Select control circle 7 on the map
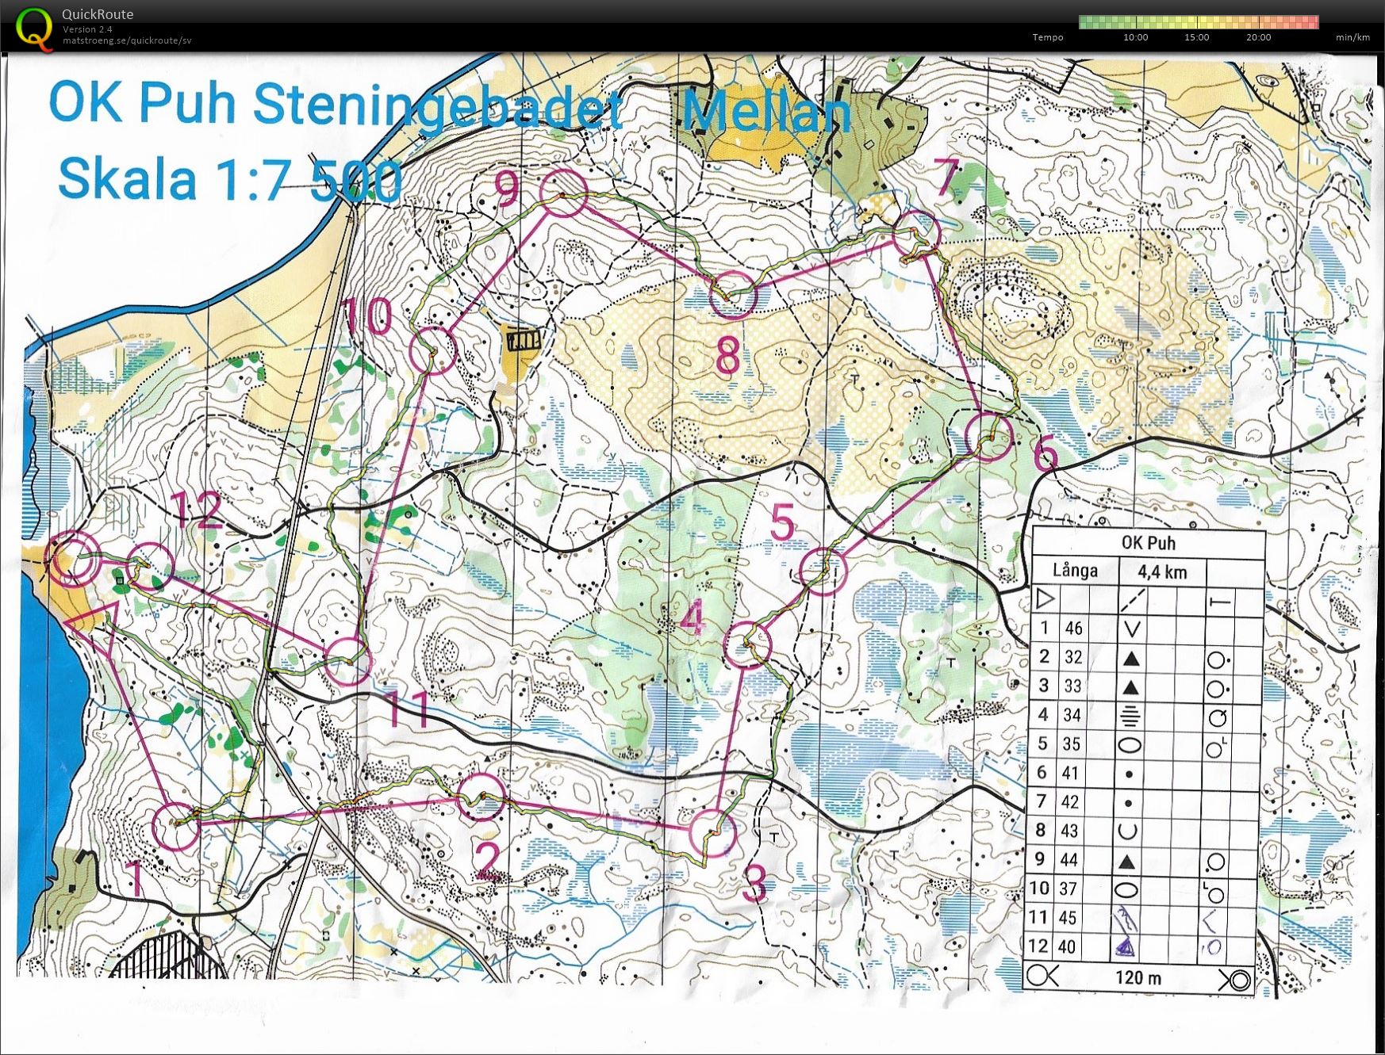1385x1055 pixels. click(x=916, y=233)
